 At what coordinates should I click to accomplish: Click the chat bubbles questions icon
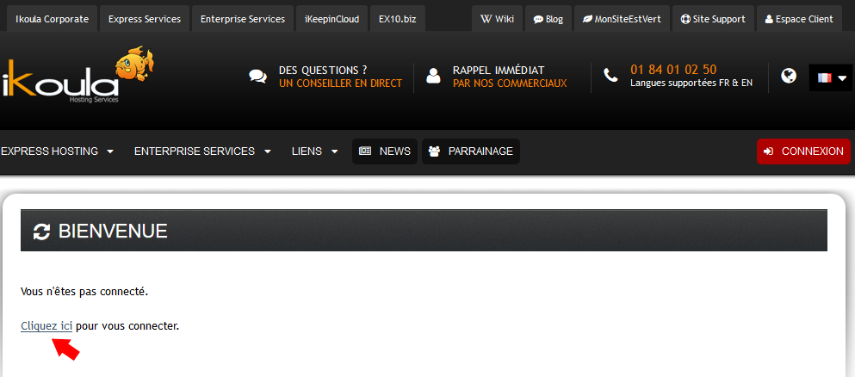click(257, 77)
